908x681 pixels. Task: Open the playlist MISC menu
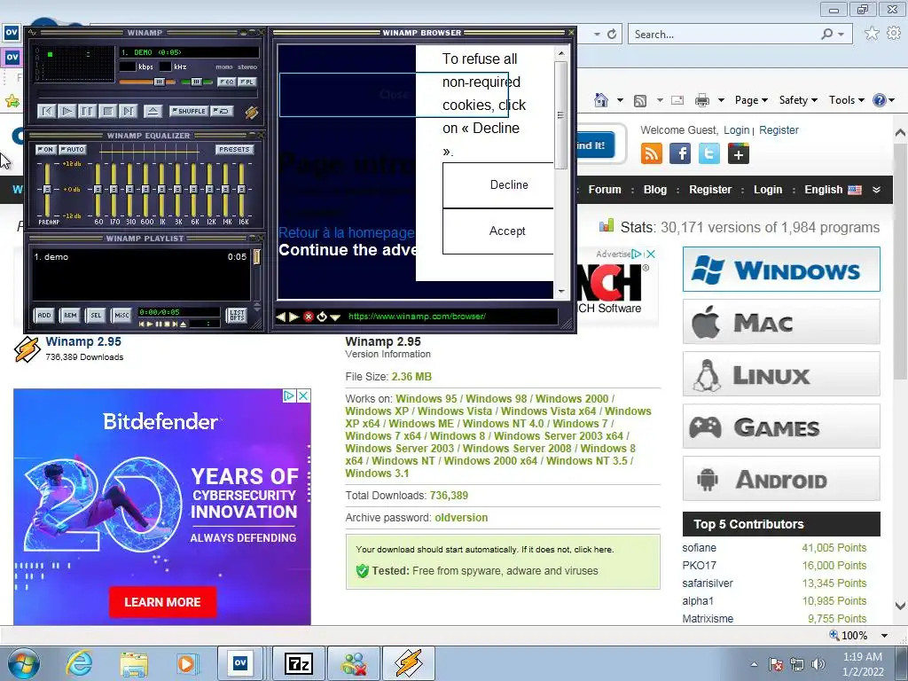121,315
